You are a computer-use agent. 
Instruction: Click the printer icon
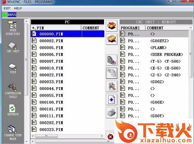[111, 113]
